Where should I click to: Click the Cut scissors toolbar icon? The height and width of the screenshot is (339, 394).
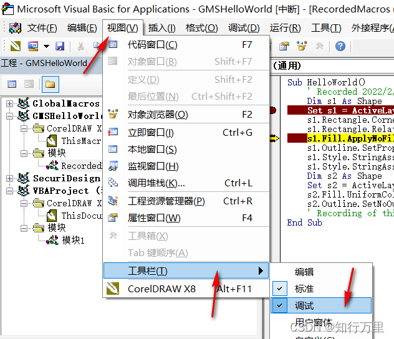pos(80,46)
